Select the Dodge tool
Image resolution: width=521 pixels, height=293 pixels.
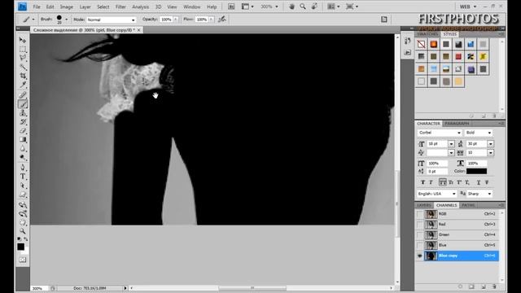(23, 157)
